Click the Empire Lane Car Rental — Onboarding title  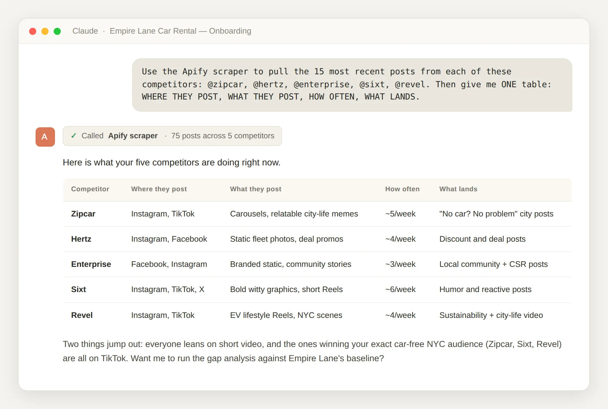pos(180,31)
